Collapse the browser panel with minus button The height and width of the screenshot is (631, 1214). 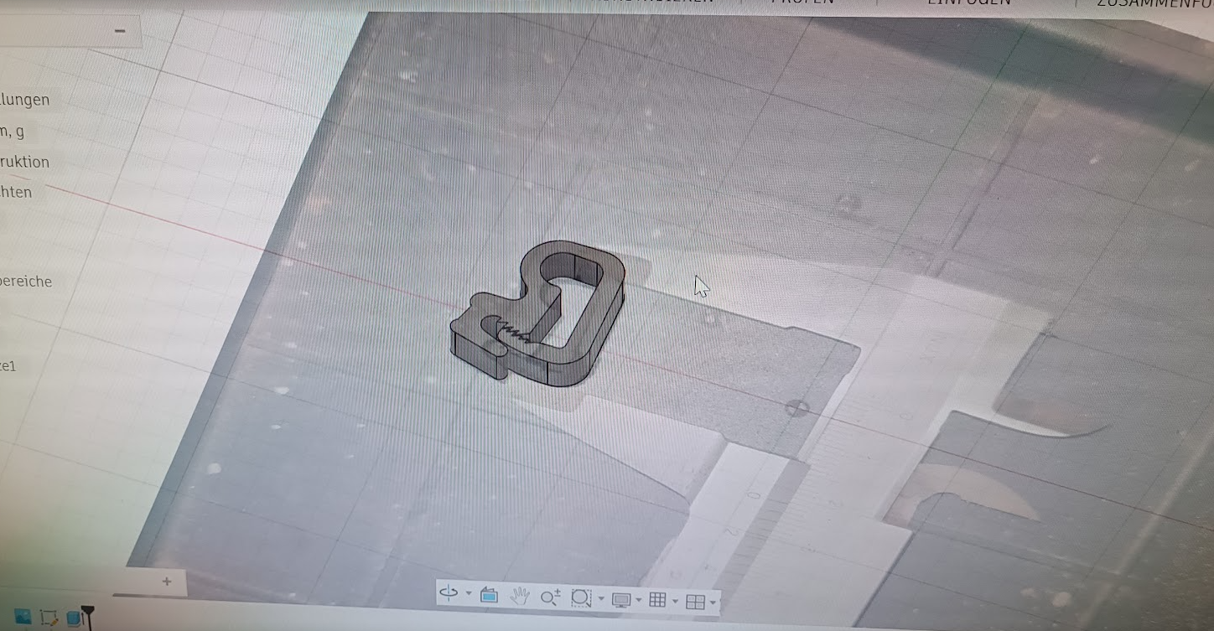(x=120, y=31)
